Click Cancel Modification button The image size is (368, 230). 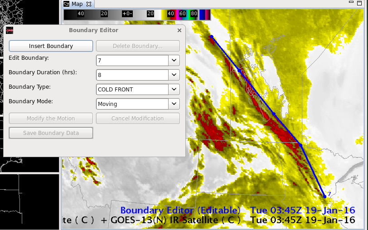click(x=138, y=119)
